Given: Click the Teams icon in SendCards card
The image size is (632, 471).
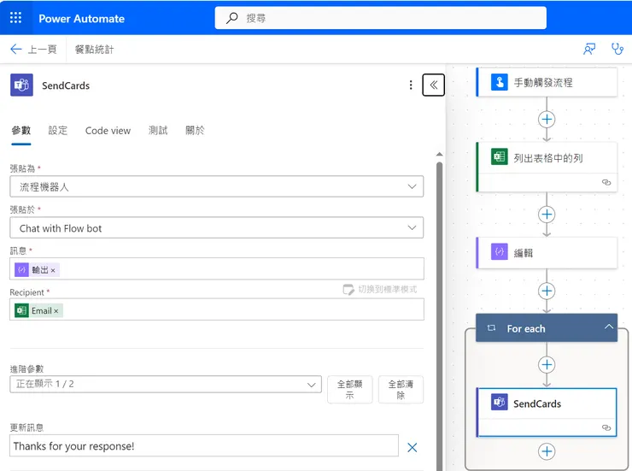Looking at the screenshot, I should [x=499, y=403].
